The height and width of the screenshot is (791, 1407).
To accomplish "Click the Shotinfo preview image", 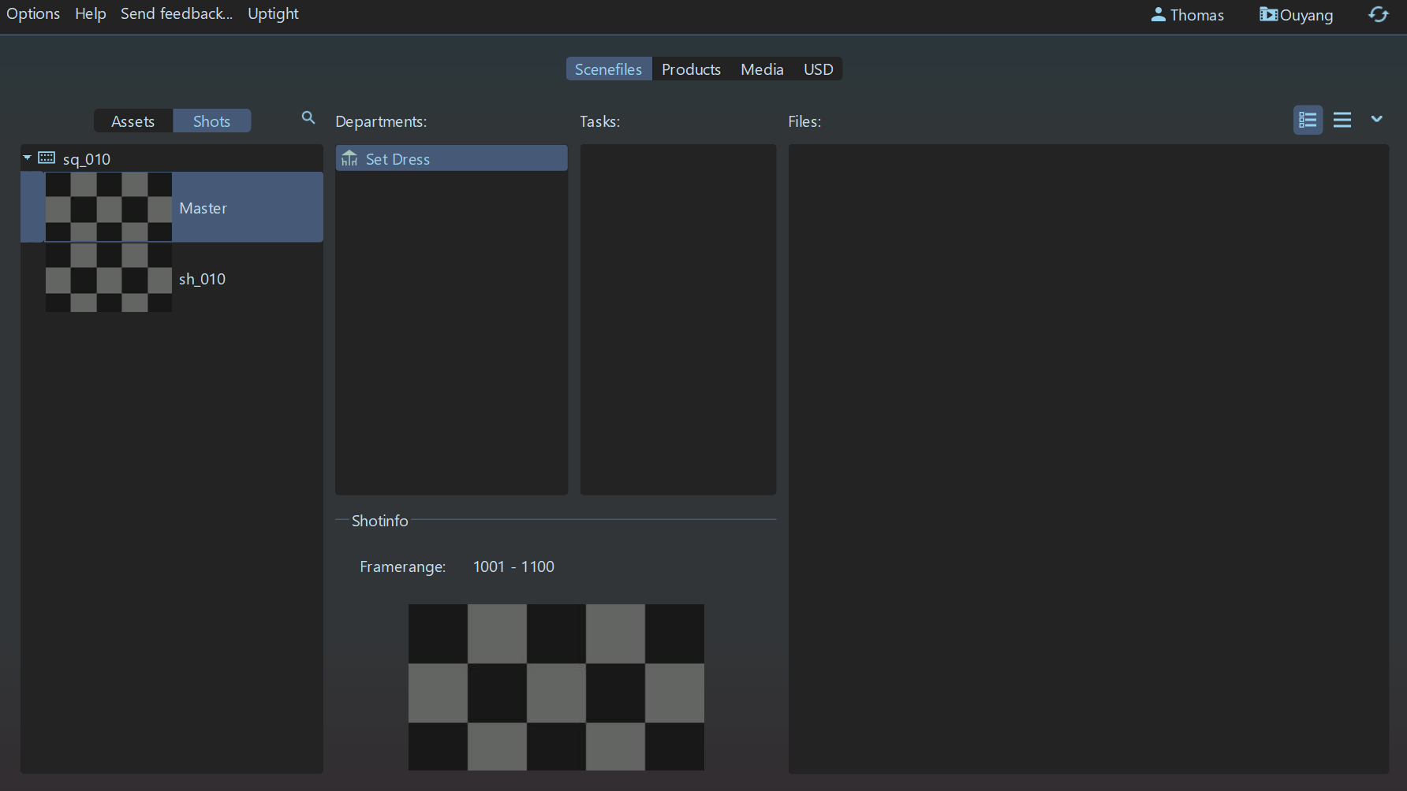I will click(556, 687).
